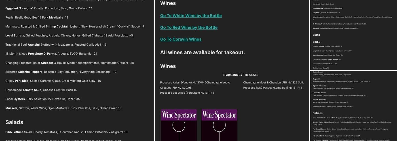
Task: Jump to the Coravin Wines section
Action: coord(181,39)
